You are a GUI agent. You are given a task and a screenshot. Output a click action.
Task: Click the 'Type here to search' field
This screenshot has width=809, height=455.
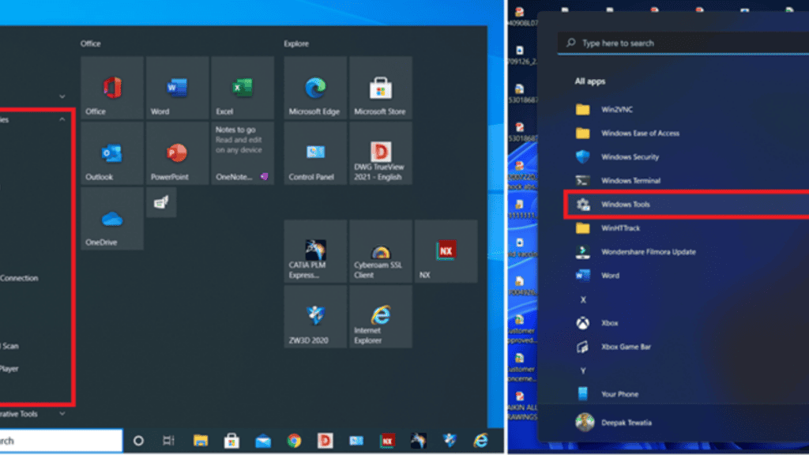click(x=683, y=43)
